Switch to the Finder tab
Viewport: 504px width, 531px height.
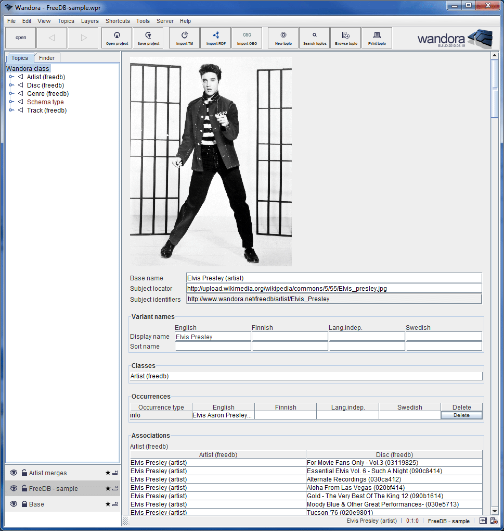[x=47, y=57]
